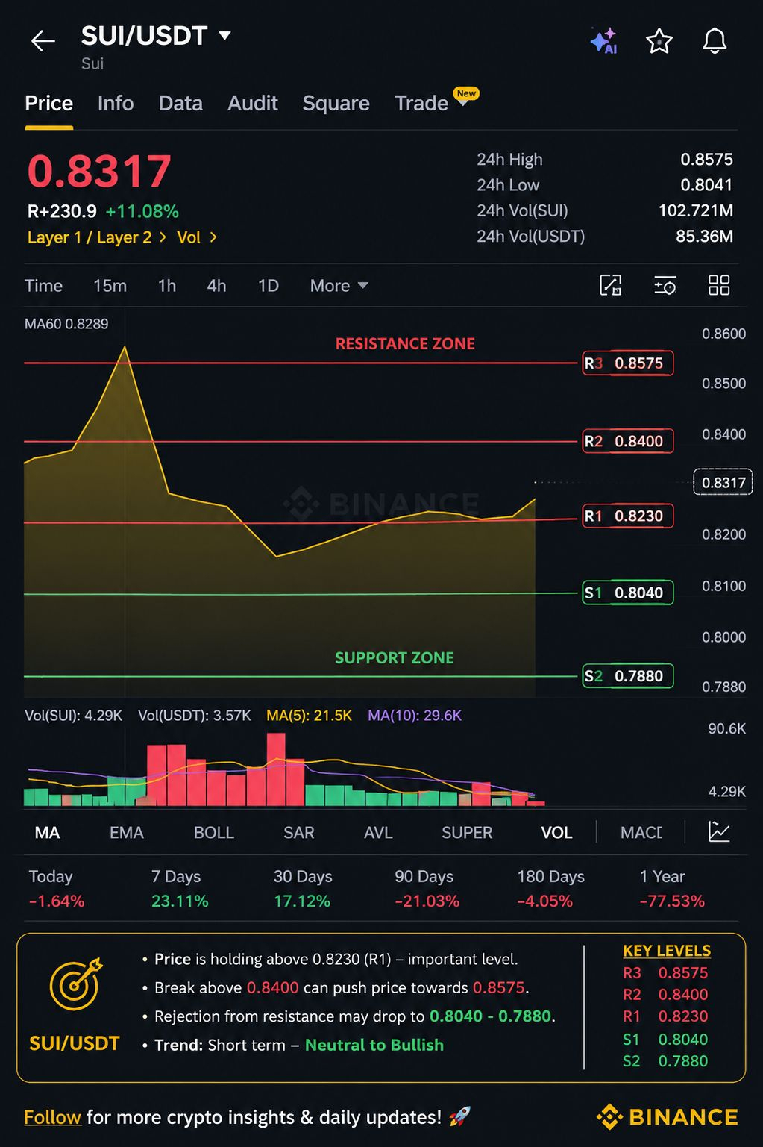Open the line chart icon beside MACD

point(719,831)
